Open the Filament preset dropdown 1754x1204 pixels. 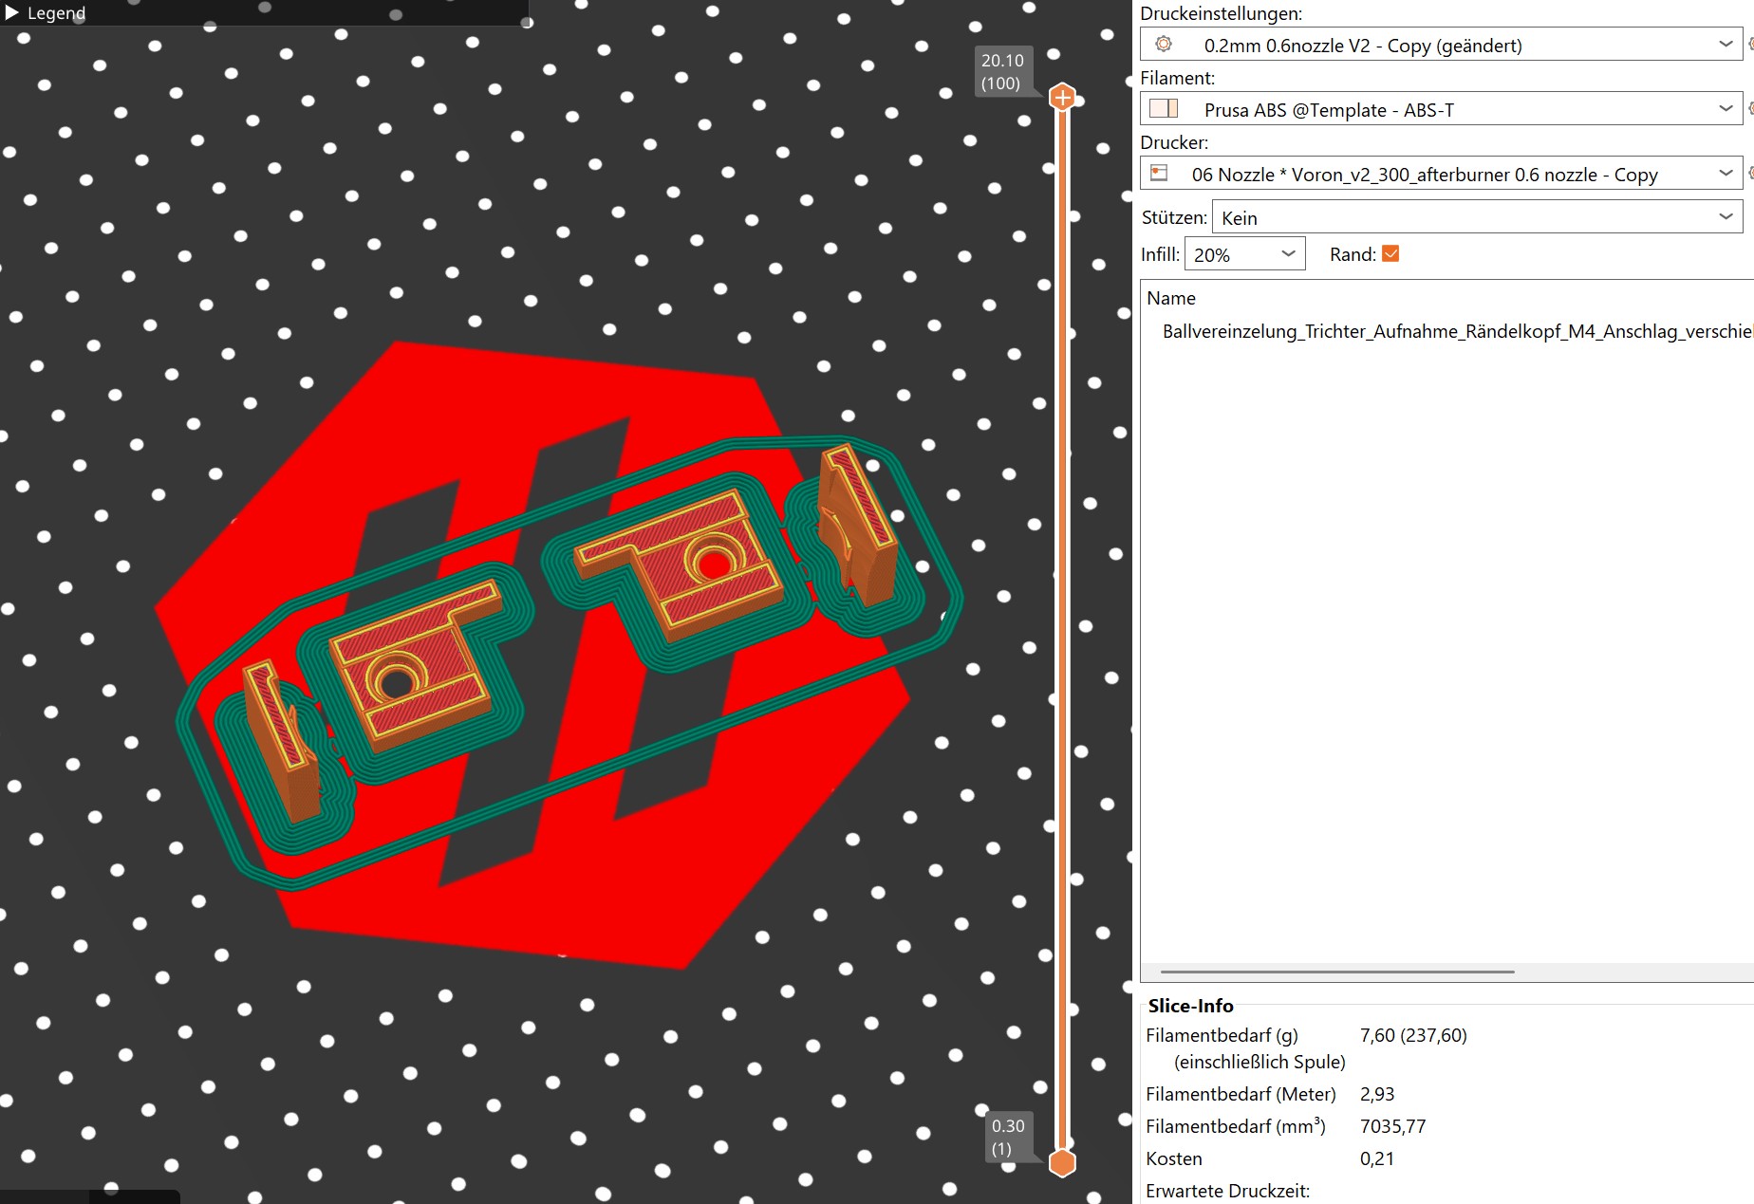[1441, 109]
